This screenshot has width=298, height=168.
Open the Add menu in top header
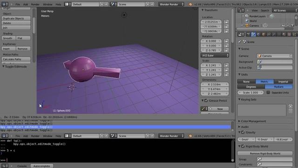(x=26, y=4)
